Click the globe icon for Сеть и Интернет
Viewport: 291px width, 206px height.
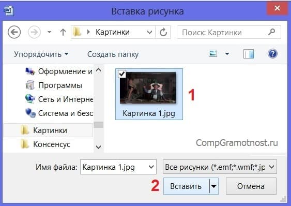pos(30,99)
